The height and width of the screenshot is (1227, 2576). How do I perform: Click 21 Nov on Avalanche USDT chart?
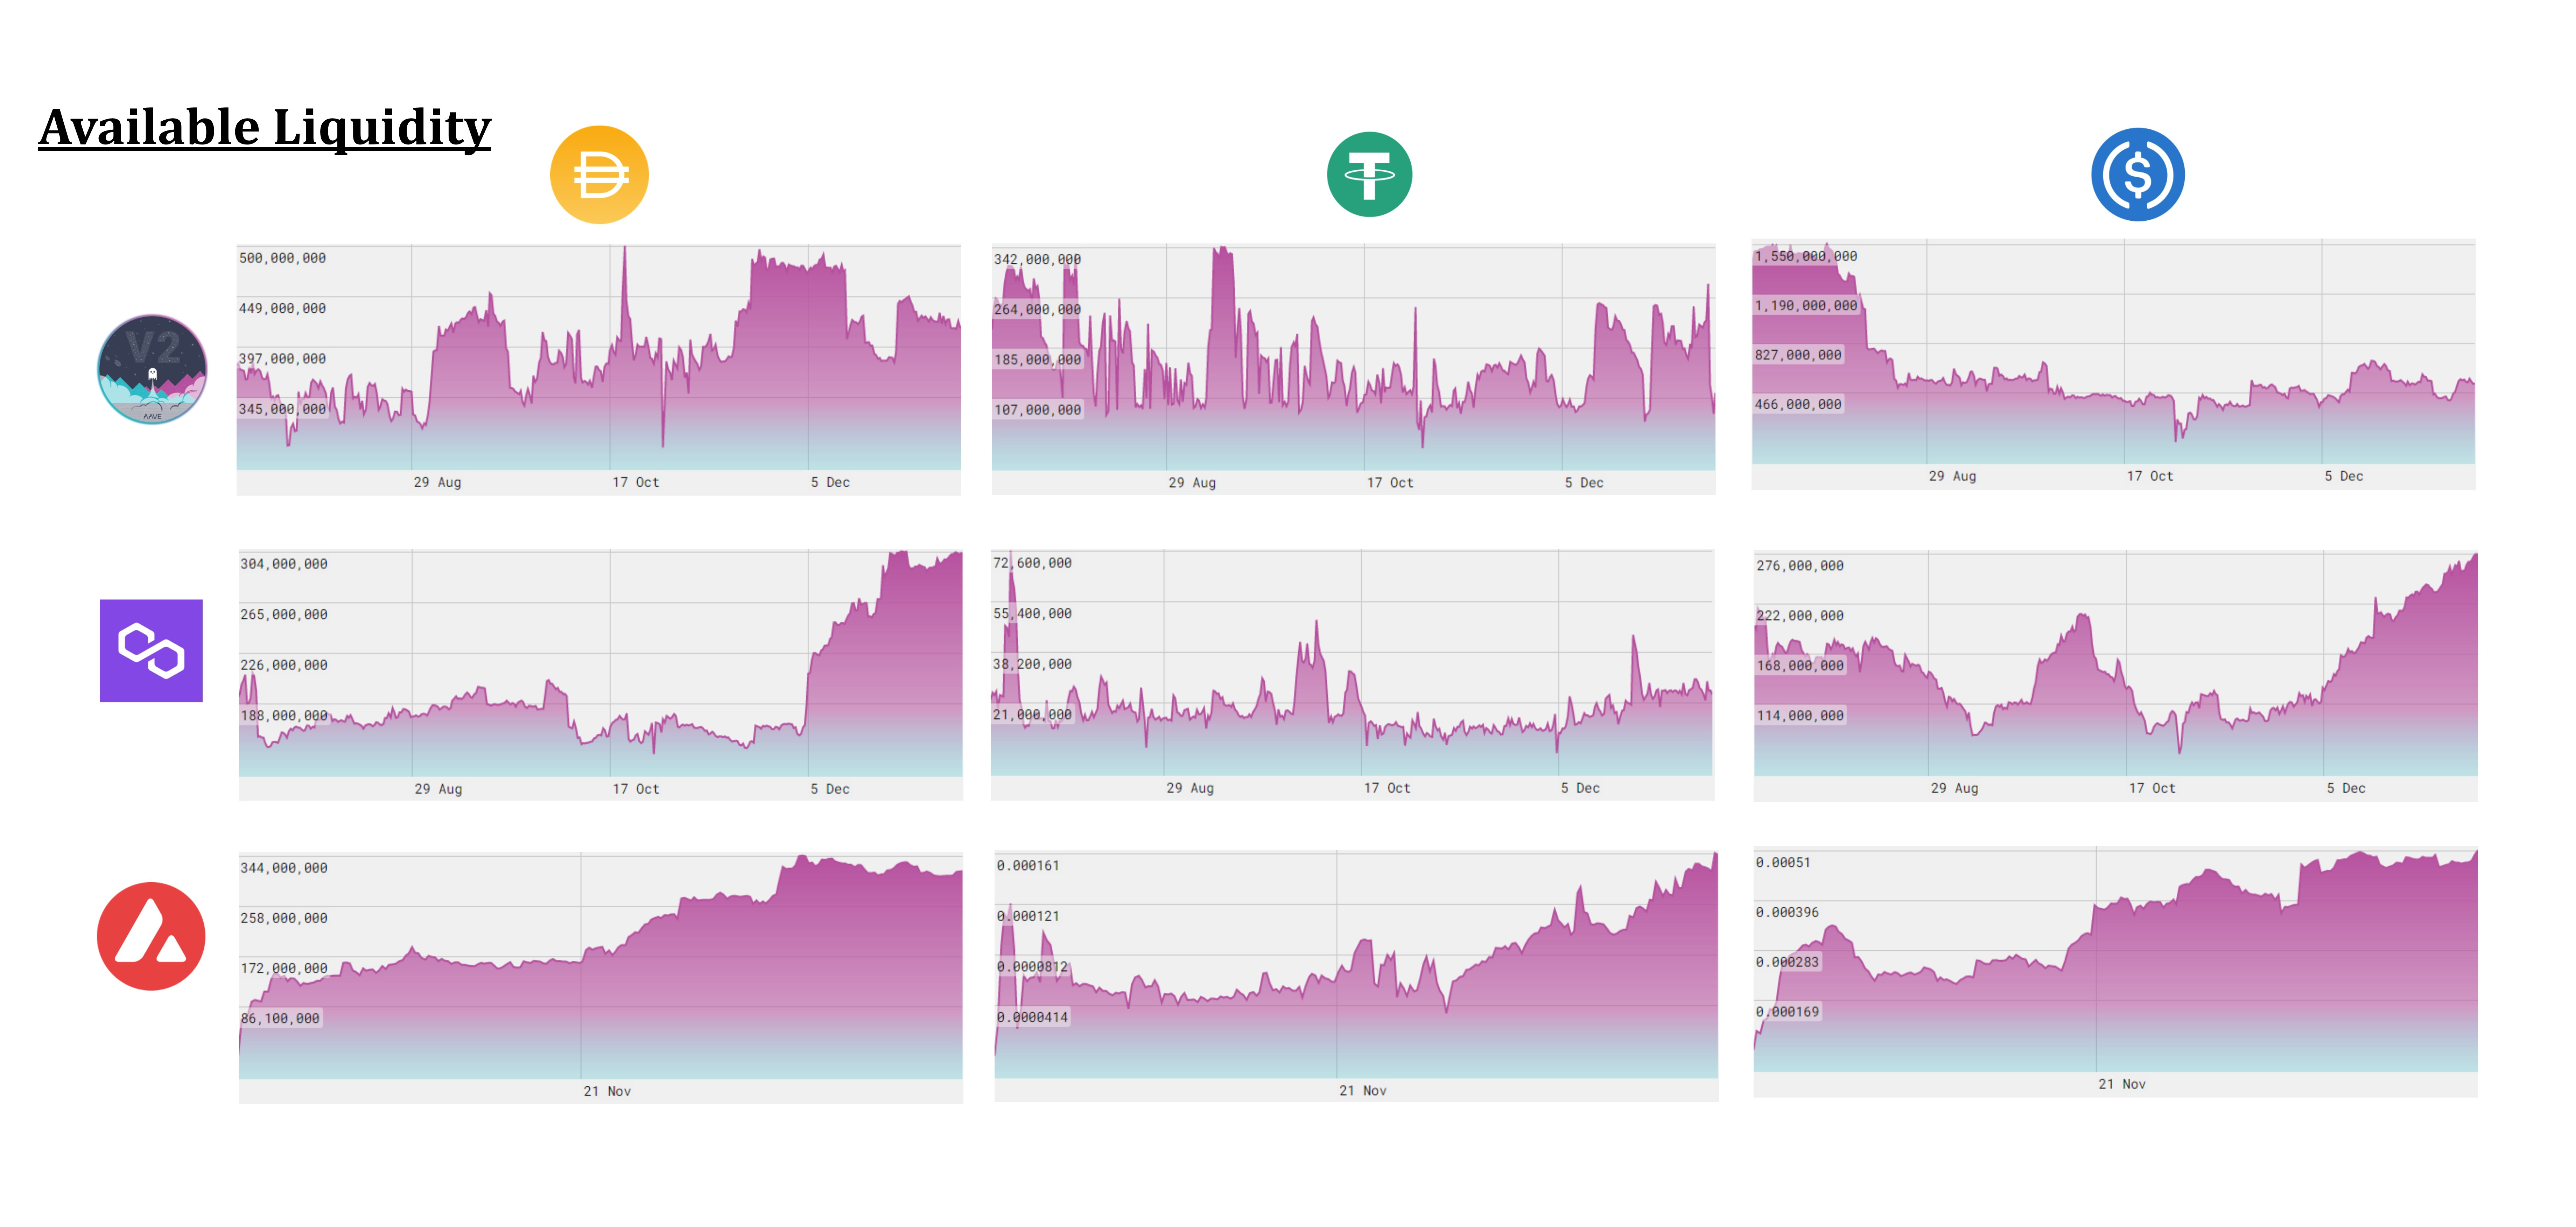(x=1363, y=1090)
